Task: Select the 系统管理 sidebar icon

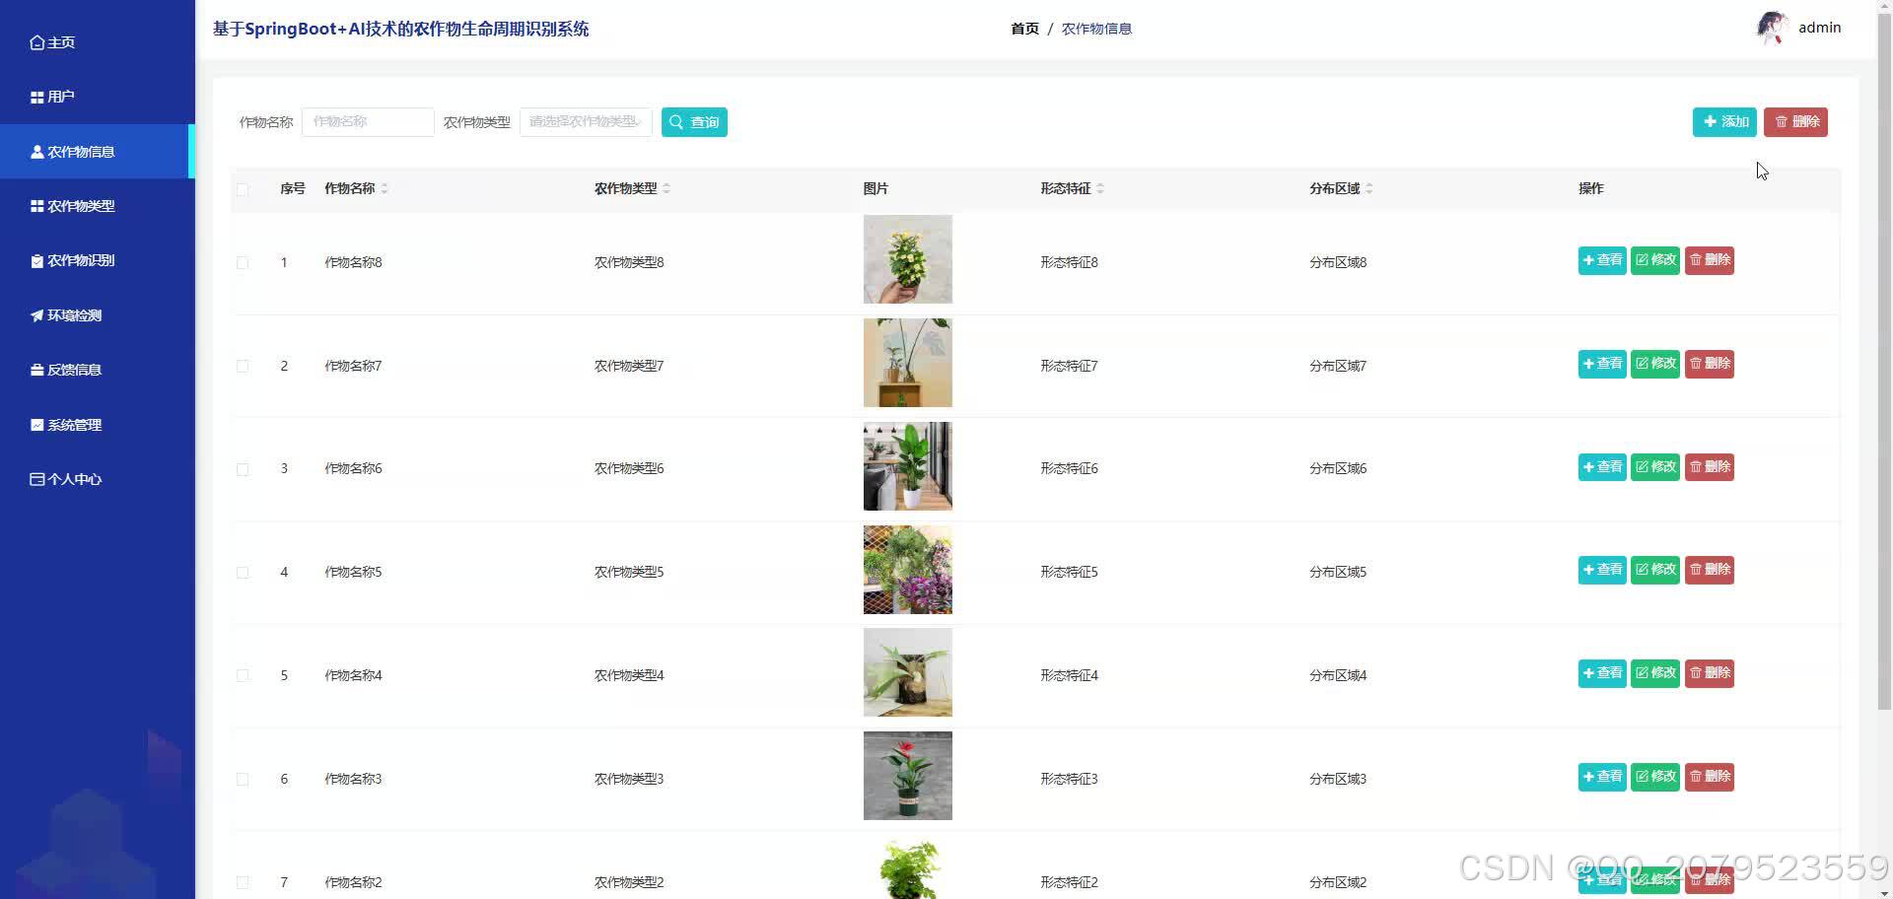Action: (x=35, y=424)
